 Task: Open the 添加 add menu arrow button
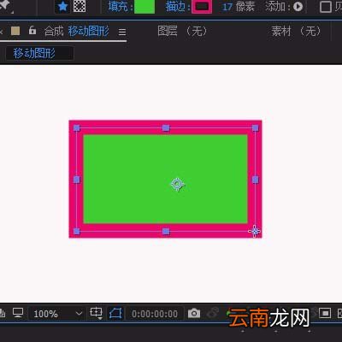[x=298, y=6]
